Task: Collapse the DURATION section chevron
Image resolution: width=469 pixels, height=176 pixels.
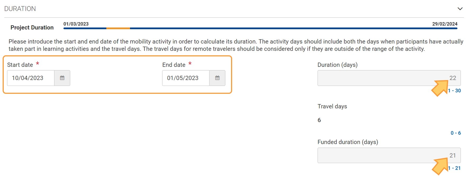Action: pos(460,9)
